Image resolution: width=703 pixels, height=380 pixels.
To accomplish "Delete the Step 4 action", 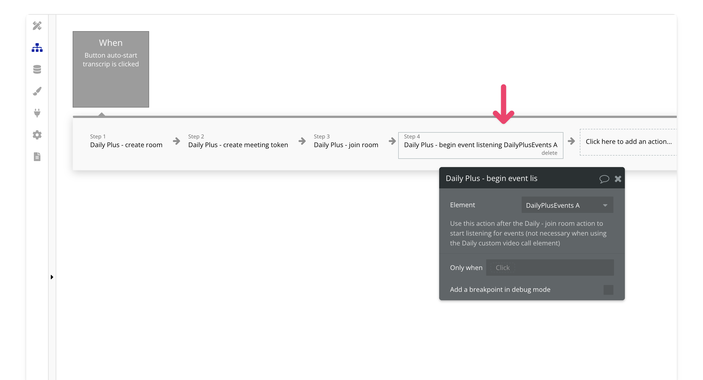I will pos(550,153).
